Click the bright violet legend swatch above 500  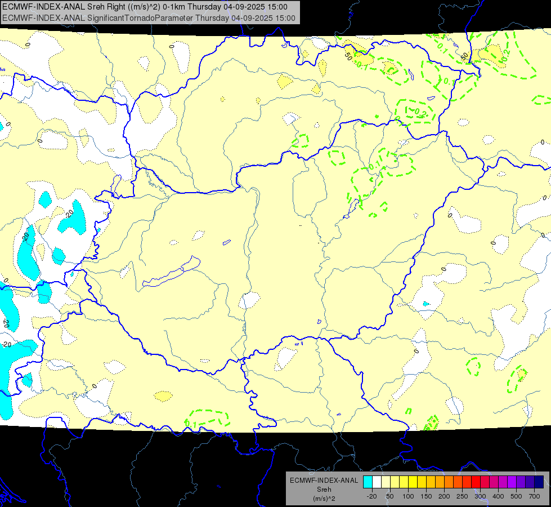(x=512, y=482)
